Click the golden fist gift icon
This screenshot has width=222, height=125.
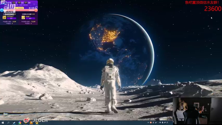click(x=4, y=17)
